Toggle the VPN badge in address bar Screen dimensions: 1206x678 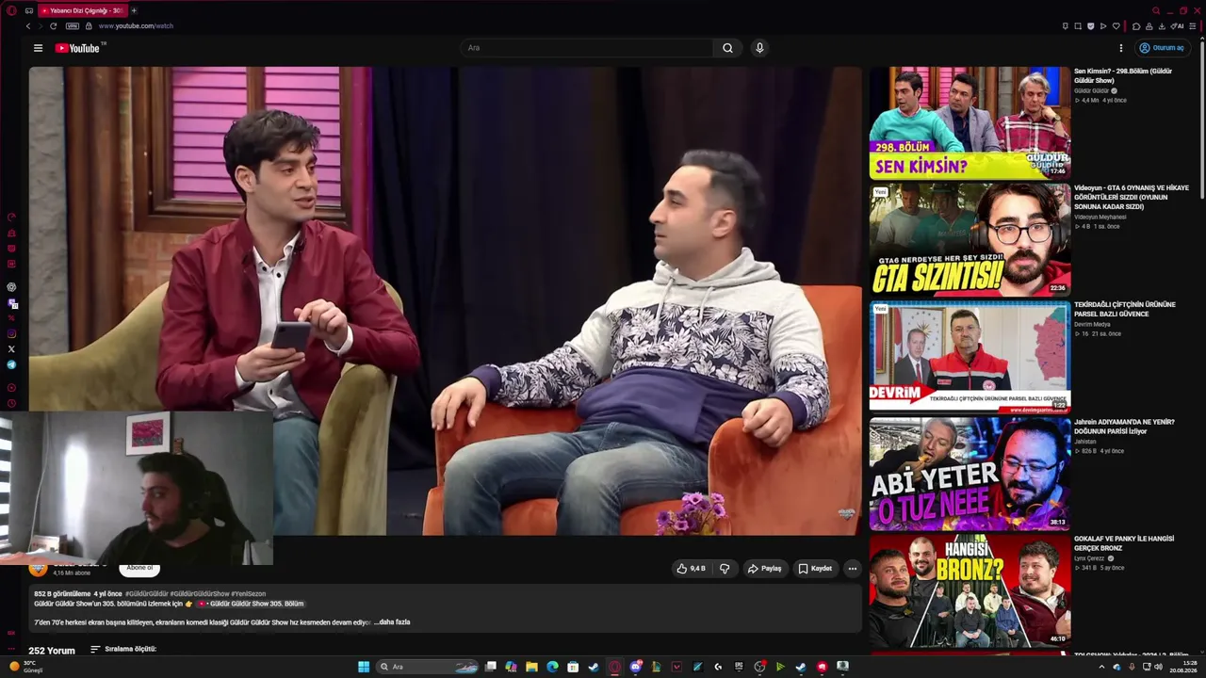click(x=73, y=26)
